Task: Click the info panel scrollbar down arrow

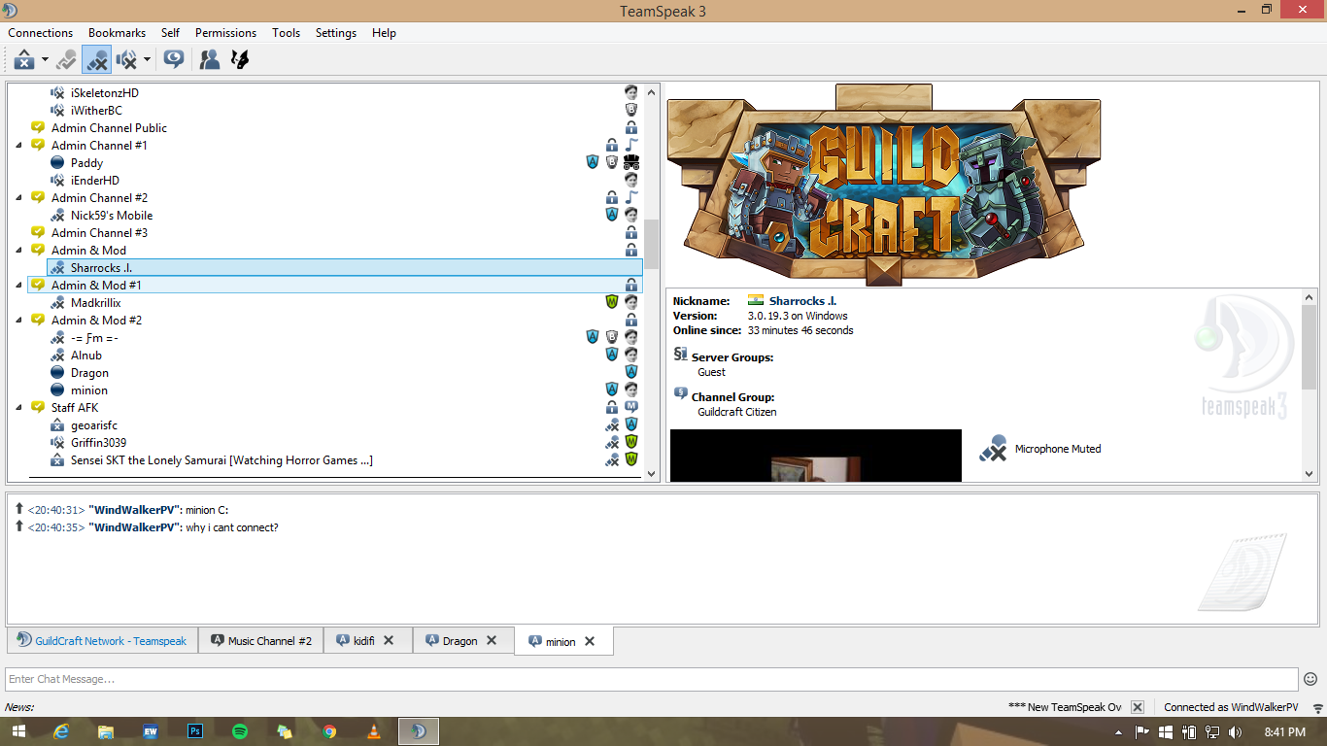Action: tap(1310, 474)
